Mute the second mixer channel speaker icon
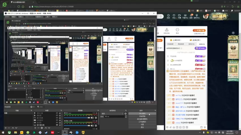 click(92, 125)
